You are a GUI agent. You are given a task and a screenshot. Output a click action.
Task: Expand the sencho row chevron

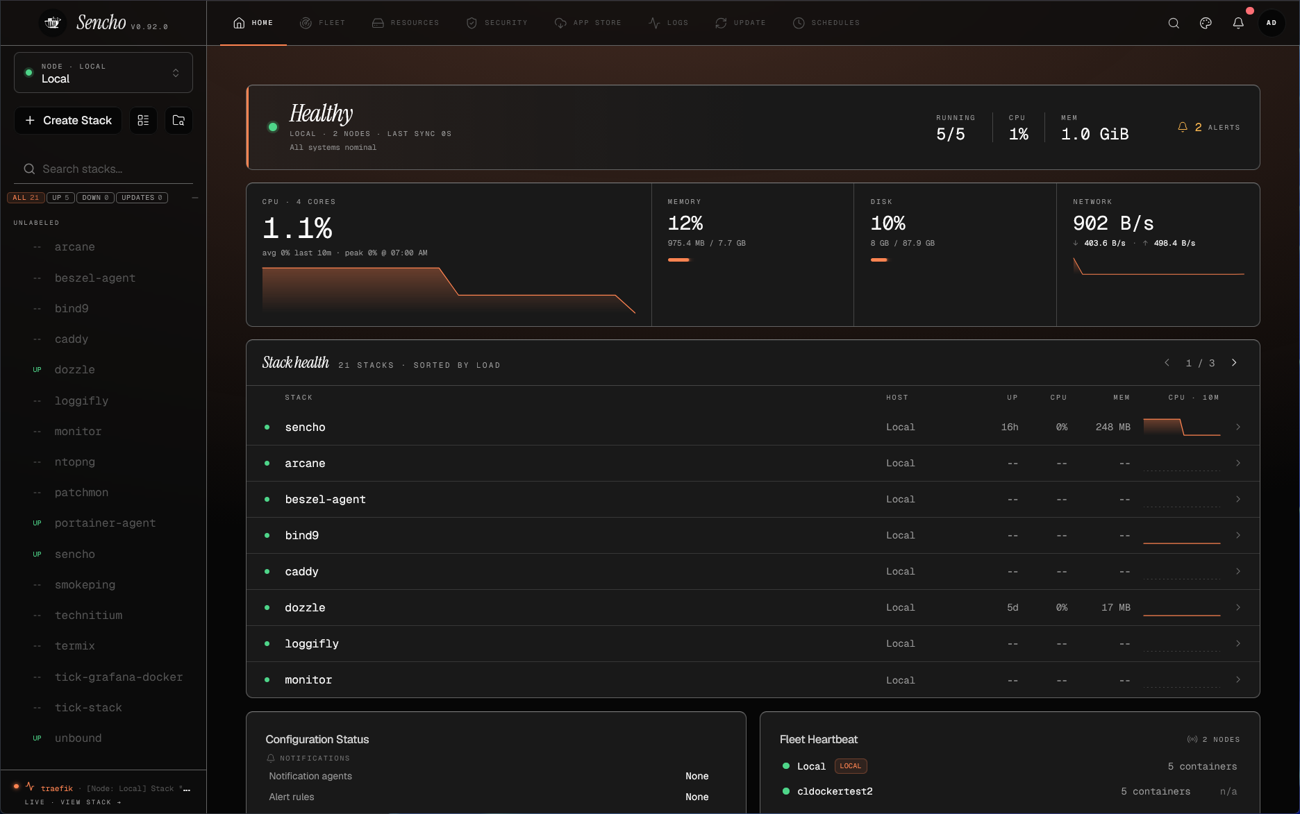[1238, 427]
